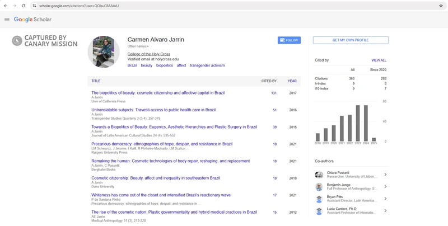Click the Follow button
448x226 pixels.
(x=289, y=40)
